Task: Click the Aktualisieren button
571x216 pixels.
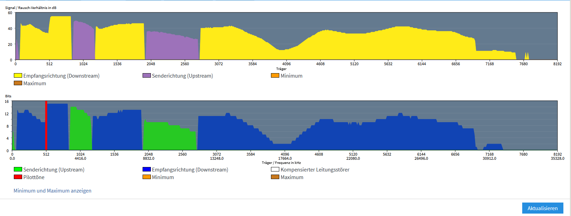Action: point(543,208)
